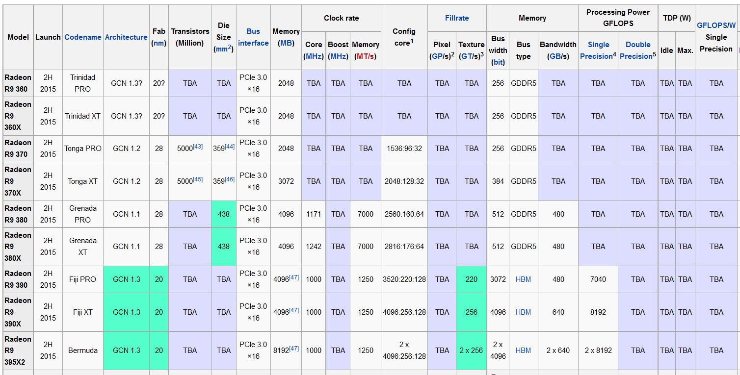Click green texture fillrate cell 2 x 256

point(472,350)
